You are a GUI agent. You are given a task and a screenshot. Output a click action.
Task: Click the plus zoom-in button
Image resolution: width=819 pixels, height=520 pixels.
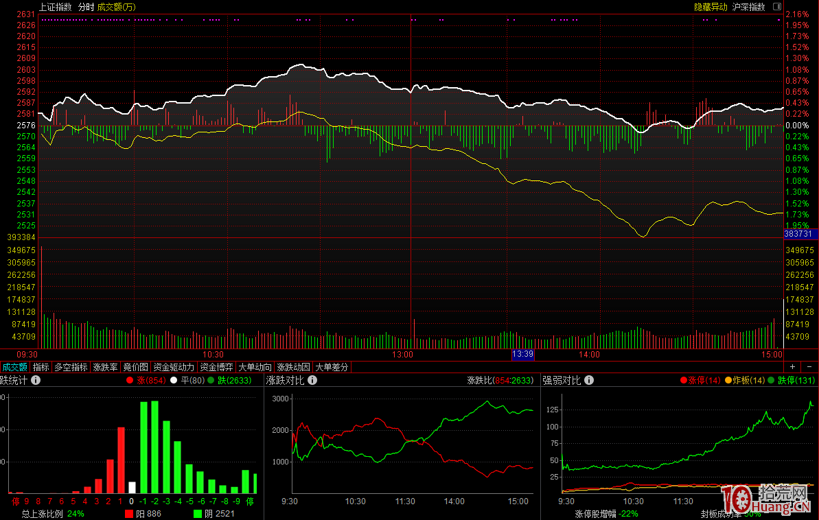point(792,367)
